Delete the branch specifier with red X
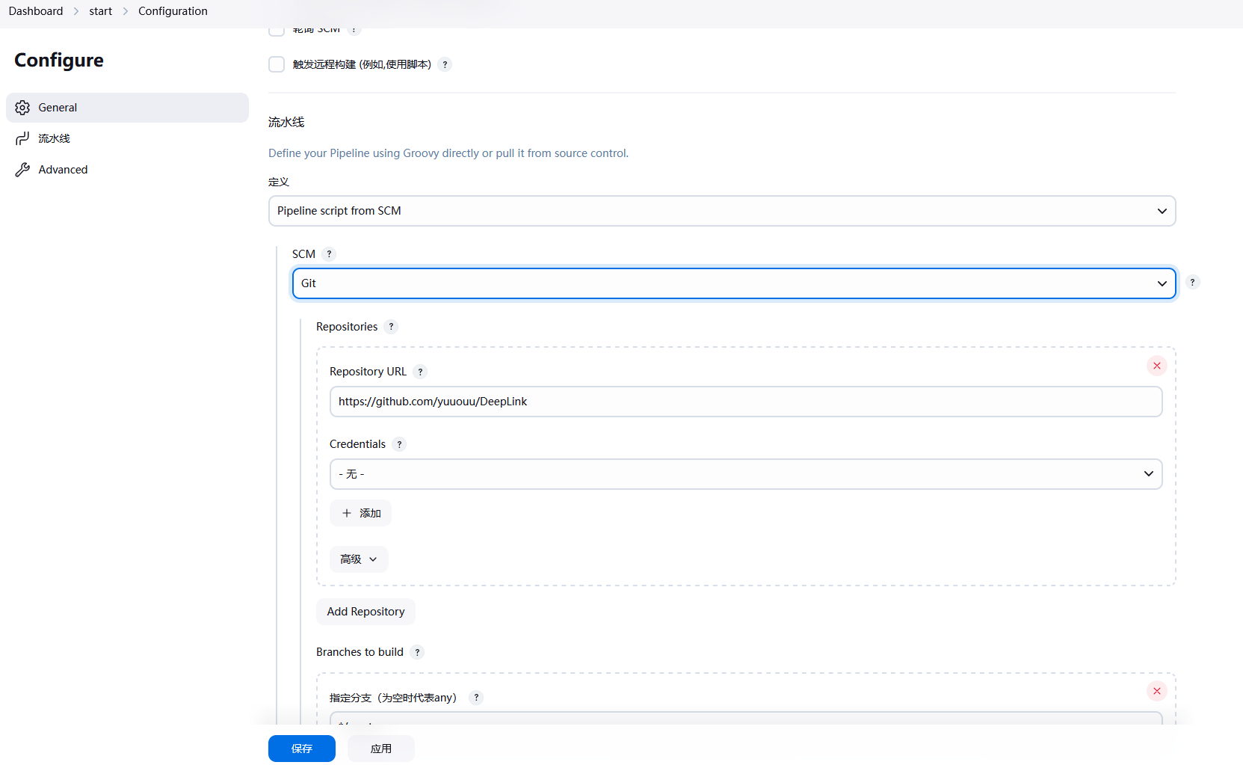1243x765 pixels. [x=1156, y=691]
